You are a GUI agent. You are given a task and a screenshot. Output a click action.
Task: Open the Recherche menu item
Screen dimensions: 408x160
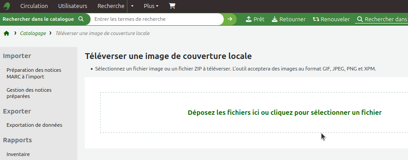click(x=111, y=6)
